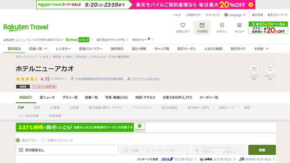
Task: Switch to the 地図・アクセス tab
Action: click(x=145, y=98)
